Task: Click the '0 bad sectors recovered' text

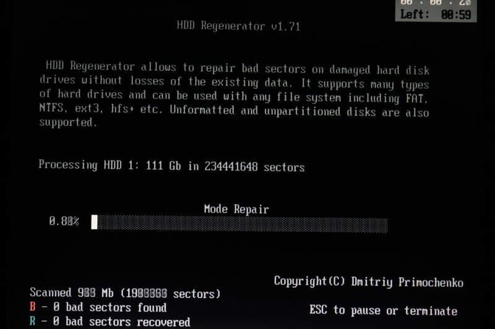Action: (x=121, y=322)
